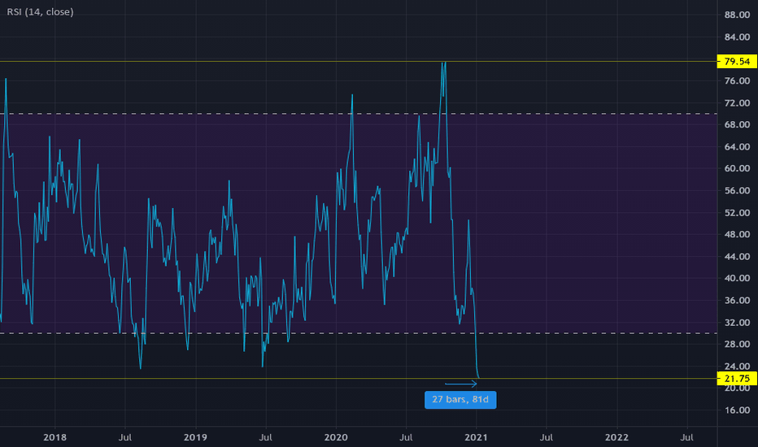
Task: Click the 60.00 value on price scale
Action: 737,169
